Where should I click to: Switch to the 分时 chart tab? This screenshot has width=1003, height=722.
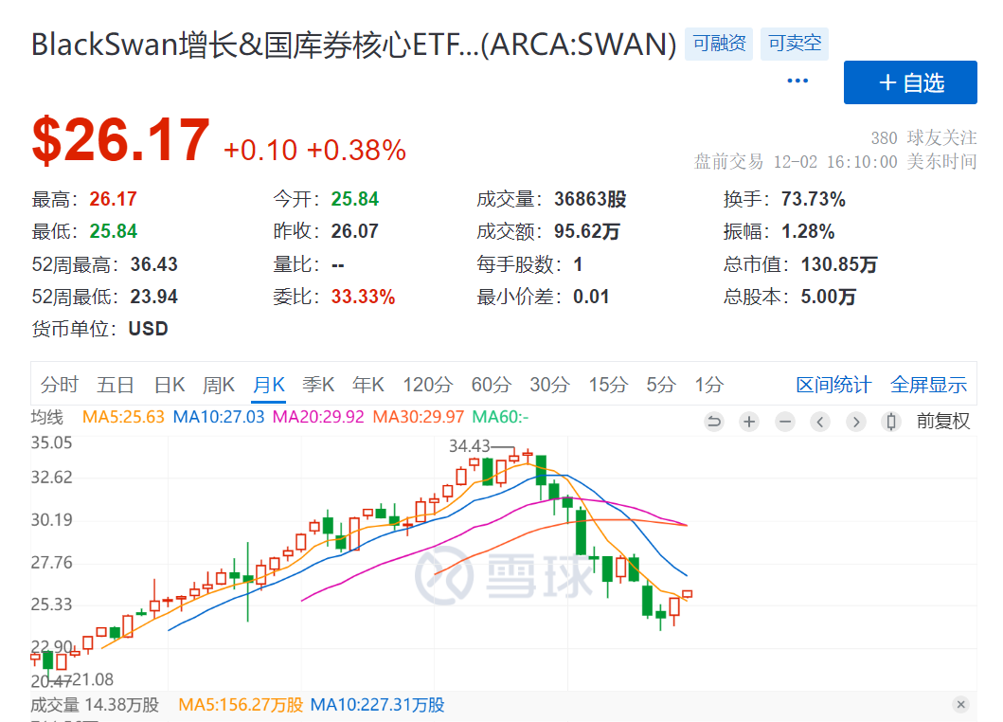pyautogui.click(x=60, y=385)
